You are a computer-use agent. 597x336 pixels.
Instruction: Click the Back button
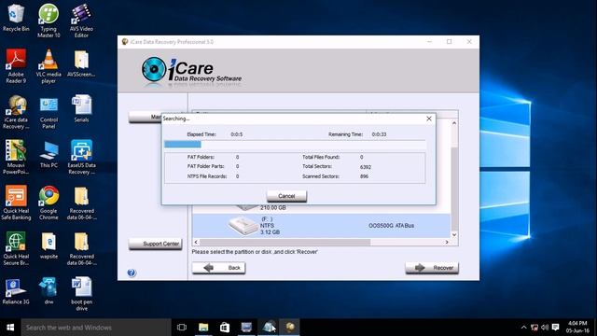click(x=218, y=268)
